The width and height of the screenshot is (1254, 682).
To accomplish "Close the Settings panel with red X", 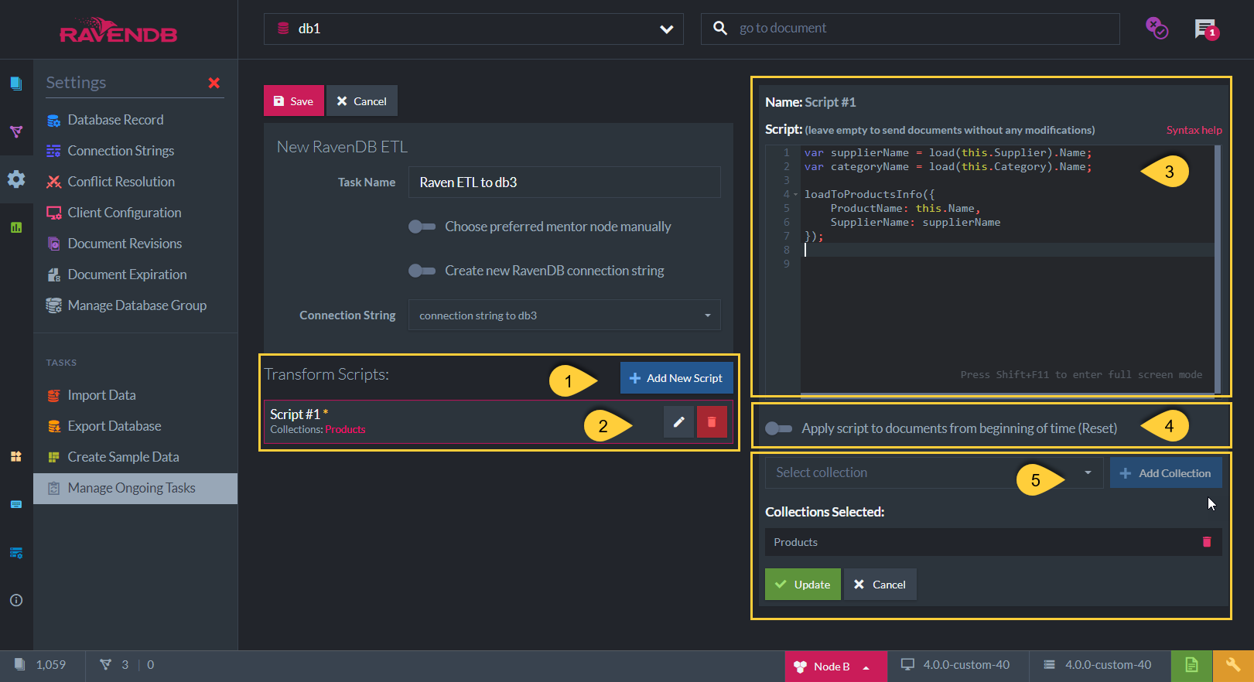I will point(214,83).
